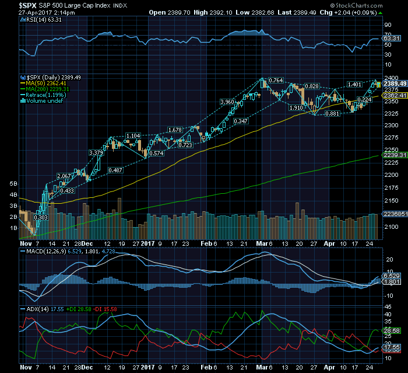
Task: Click the yellow line swatch before MA(50)
Action: (23, 83)
